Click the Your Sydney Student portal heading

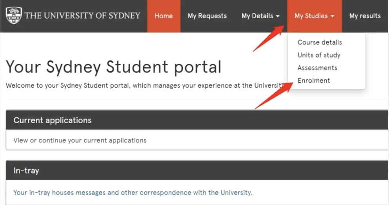[x=113, y=67]
